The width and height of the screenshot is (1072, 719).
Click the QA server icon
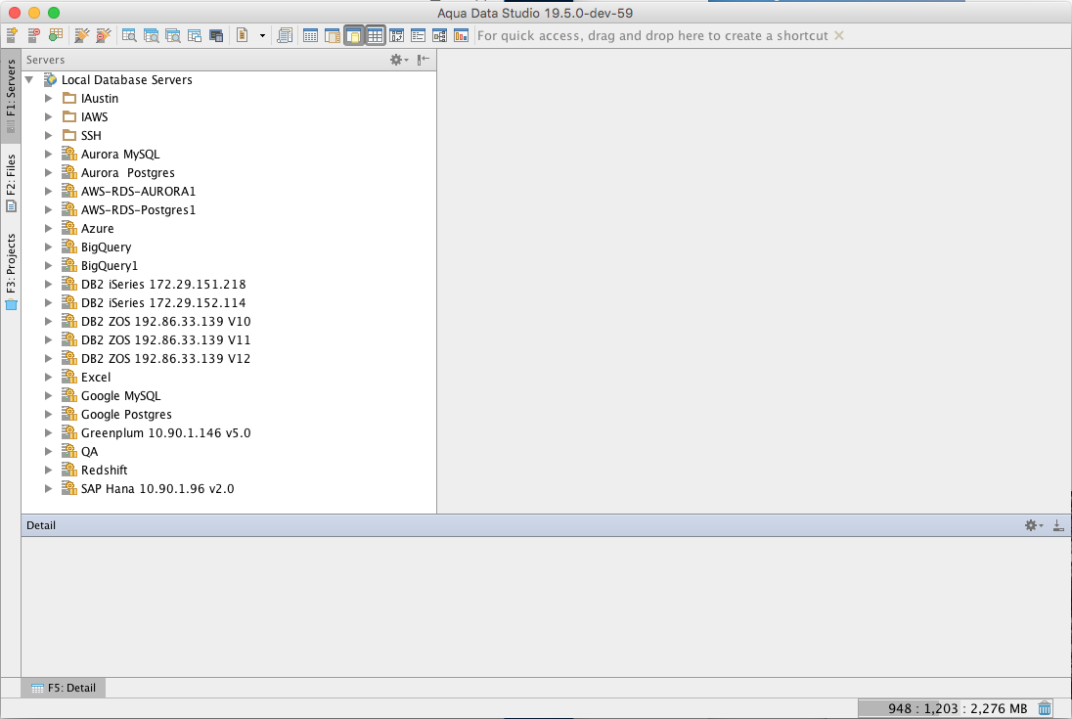coord(69,451)
